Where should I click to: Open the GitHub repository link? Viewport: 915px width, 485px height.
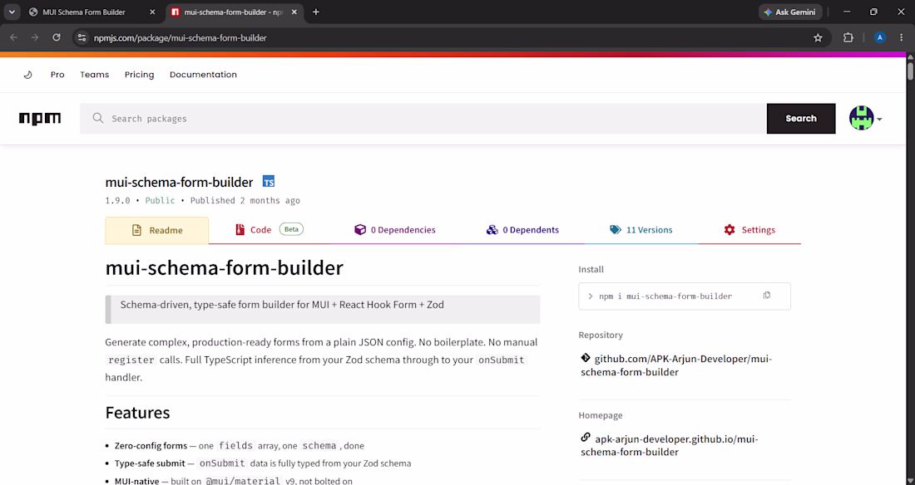coord(676,365)
